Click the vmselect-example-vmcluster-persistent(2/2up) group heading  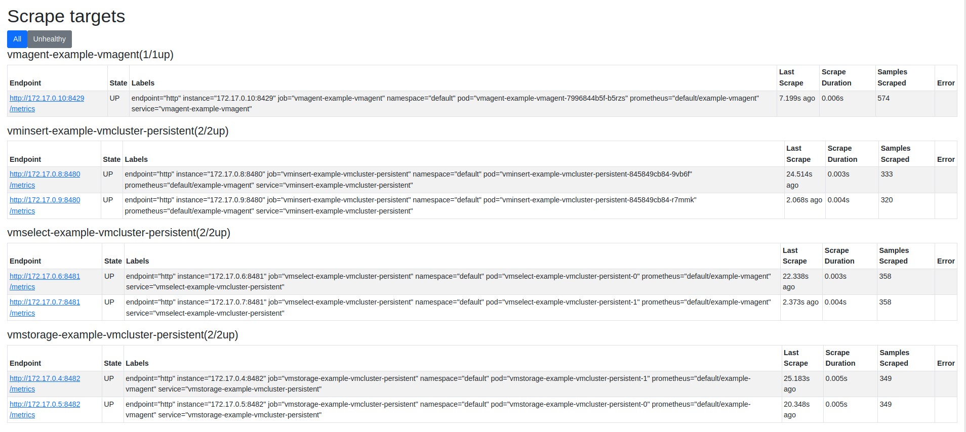118,233
